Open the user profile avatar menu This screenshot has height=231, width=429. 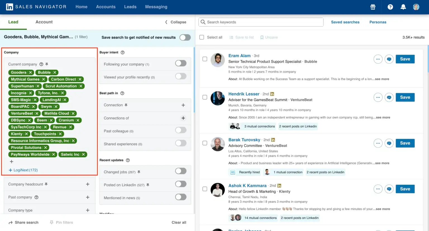(x=416, y=7)
